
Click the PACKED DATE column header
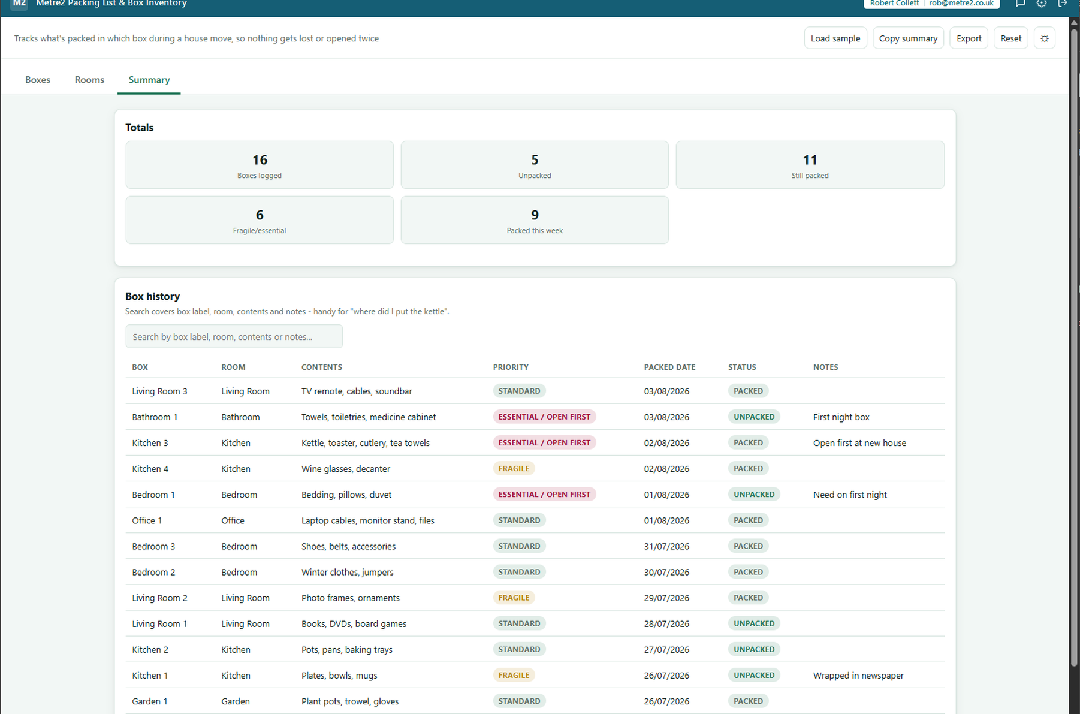pos(669,367)
